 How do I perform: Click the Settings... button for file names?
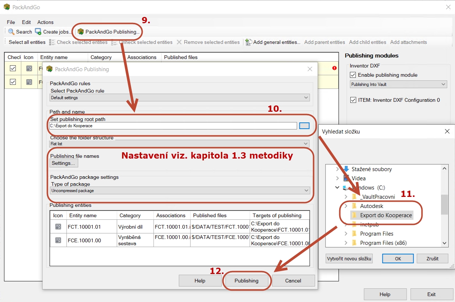(64, 163)
